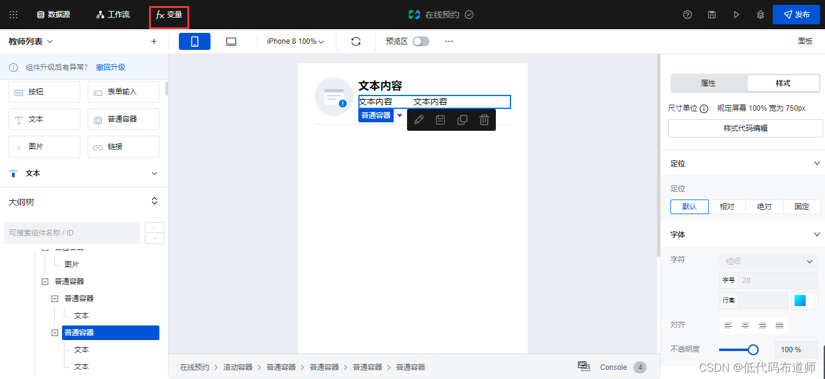Click the refresh canvas icon
This screenshot has width=825, height=379.
click(x=356, y=41)
